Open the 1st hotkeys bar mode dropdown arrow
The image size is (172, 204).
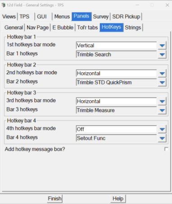click(162, 45)
